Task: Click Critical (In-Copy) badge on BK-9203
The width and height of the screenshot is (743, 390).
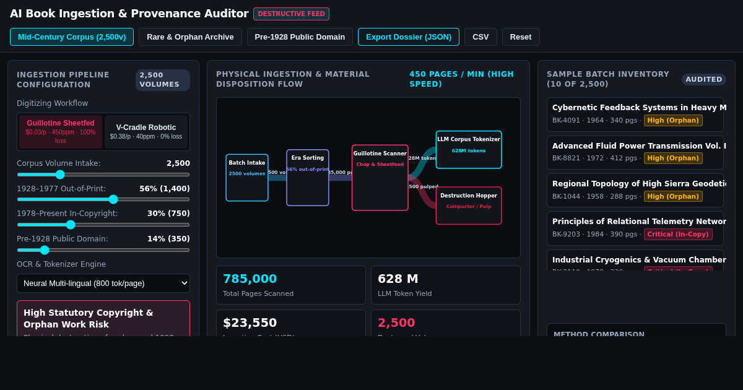Action: [x=678, y=234]
